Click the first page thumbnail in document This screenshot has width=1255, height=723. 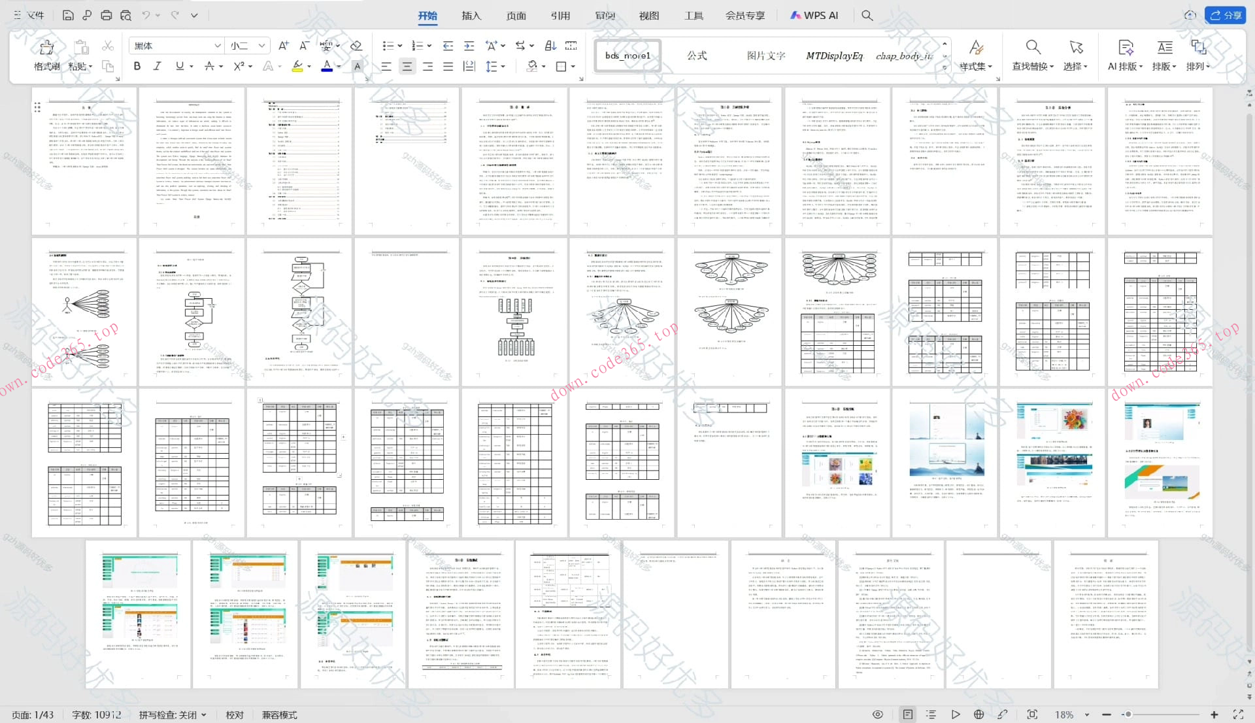[85, 161]
